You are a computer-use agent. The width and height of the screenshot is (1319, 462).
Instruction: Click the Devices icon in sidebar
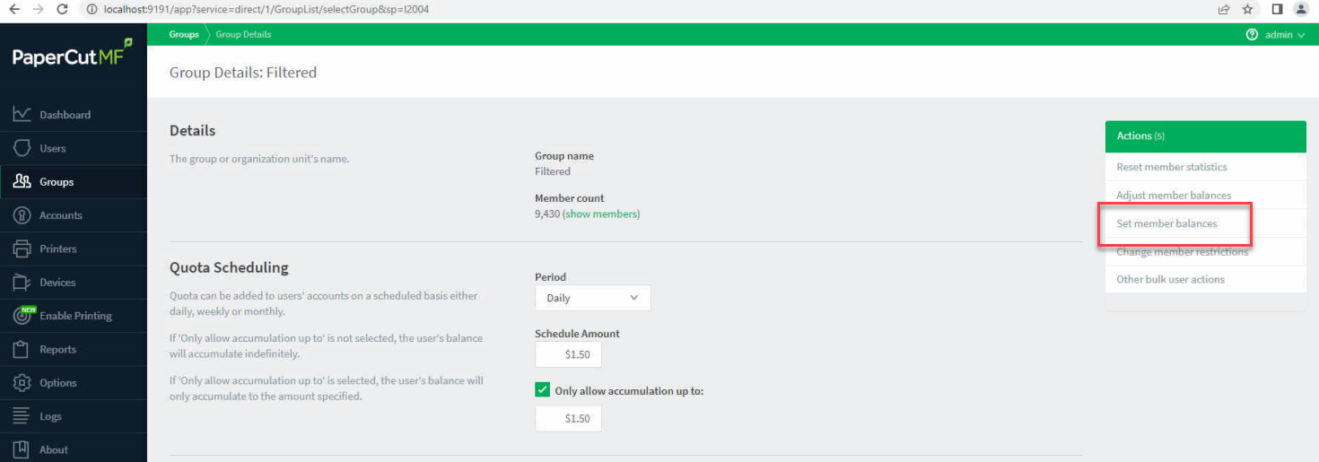pyautogui.click(x=22, y=283)
